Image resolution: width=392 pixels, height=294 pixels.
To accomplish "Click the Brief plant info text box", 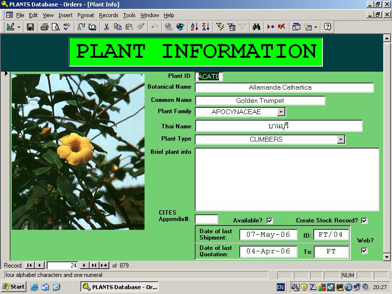I will [x=287, y=179].
